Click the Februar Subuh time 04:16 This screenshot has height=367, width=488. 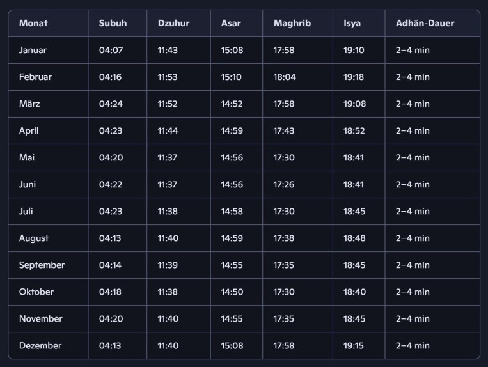(110, 77)
